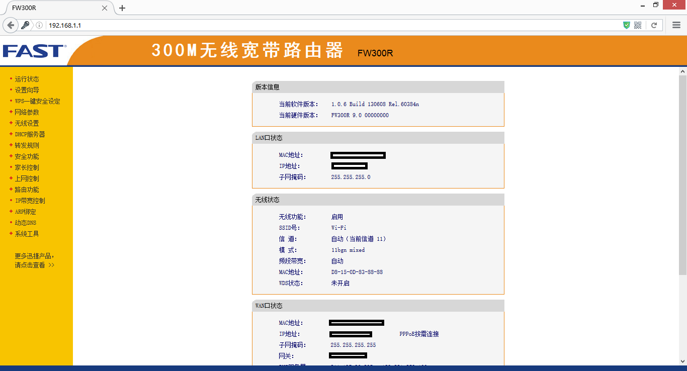Open IP带宽控制 in the sidebar
Viewport: 687px width, 371px height.
[30, 201]
